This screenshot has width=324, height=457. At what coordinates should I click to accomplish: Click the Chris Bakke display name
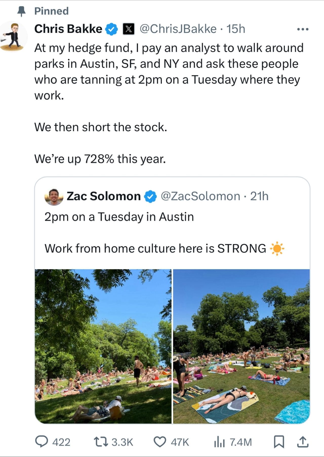tap(68, 29)
